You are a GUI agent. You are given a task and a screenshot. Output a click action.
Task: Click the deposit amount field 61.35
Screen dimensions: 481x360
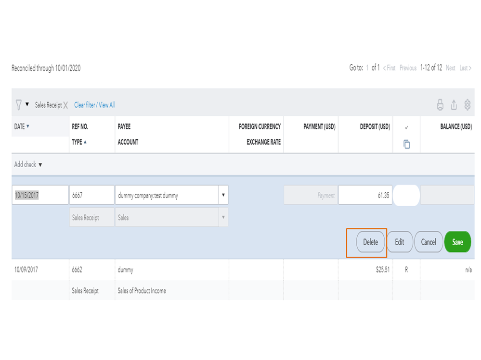[x=365, y=196]
